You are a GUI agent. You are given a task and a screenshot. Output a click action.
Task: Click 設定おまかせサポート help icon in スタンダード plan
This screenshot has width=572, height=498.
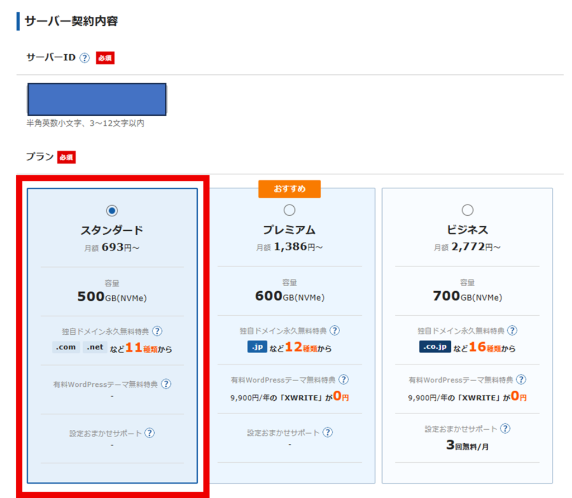pos(150,433)
